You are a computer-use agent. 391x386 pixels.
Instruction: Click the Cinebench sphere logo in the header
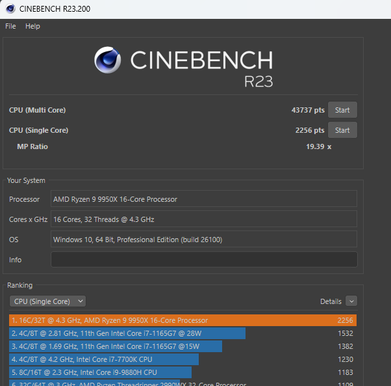107,60
